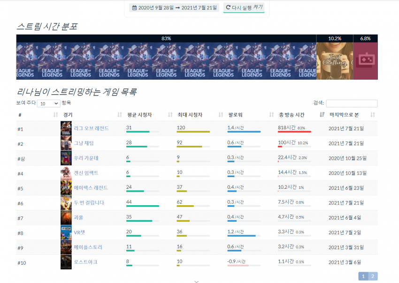399x283 pixels.
Task: Click the League of Legends 83% distribution segment
Action: (x=166, y=57)
